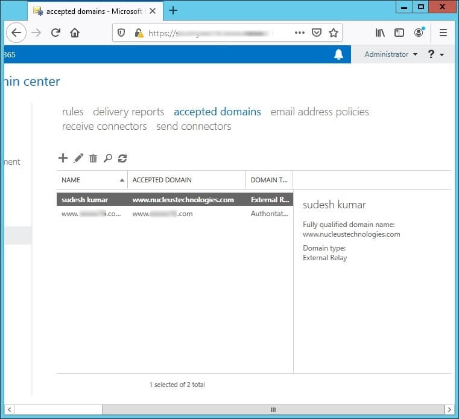
Task: Go to receive connectors tab
Action: click(x=104, y=126)
